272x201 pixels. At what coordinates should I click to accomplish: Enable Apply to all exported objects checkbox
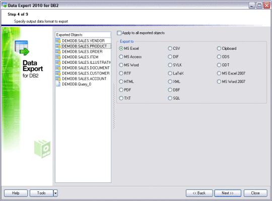click(x=119, y=33)
